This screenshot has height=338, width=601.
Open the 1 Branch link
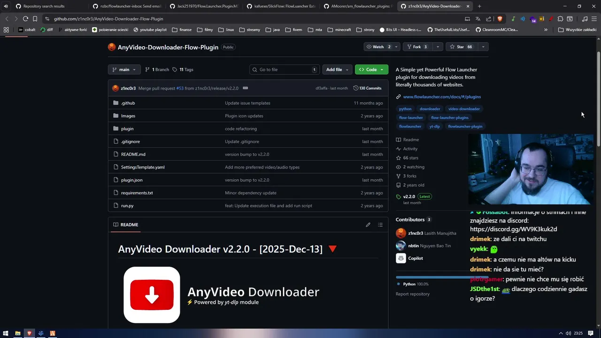(157, 69)
